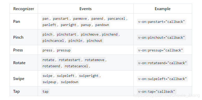The width and height of the screenshot is (202, 100).
Task: Click the Events column header
Action: [86, 9]
